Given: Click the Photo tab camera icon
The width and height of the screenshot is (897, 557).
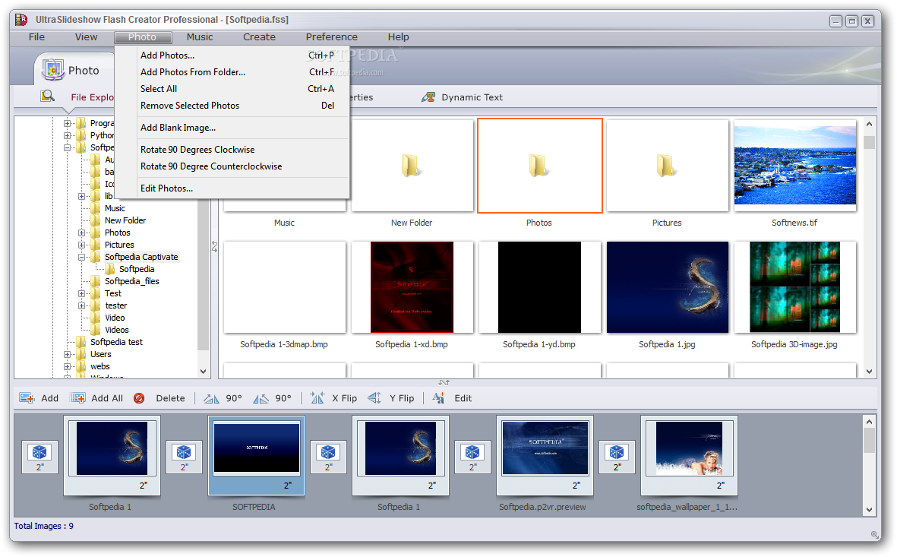Looking at the screenshot, I should [53, 70].
